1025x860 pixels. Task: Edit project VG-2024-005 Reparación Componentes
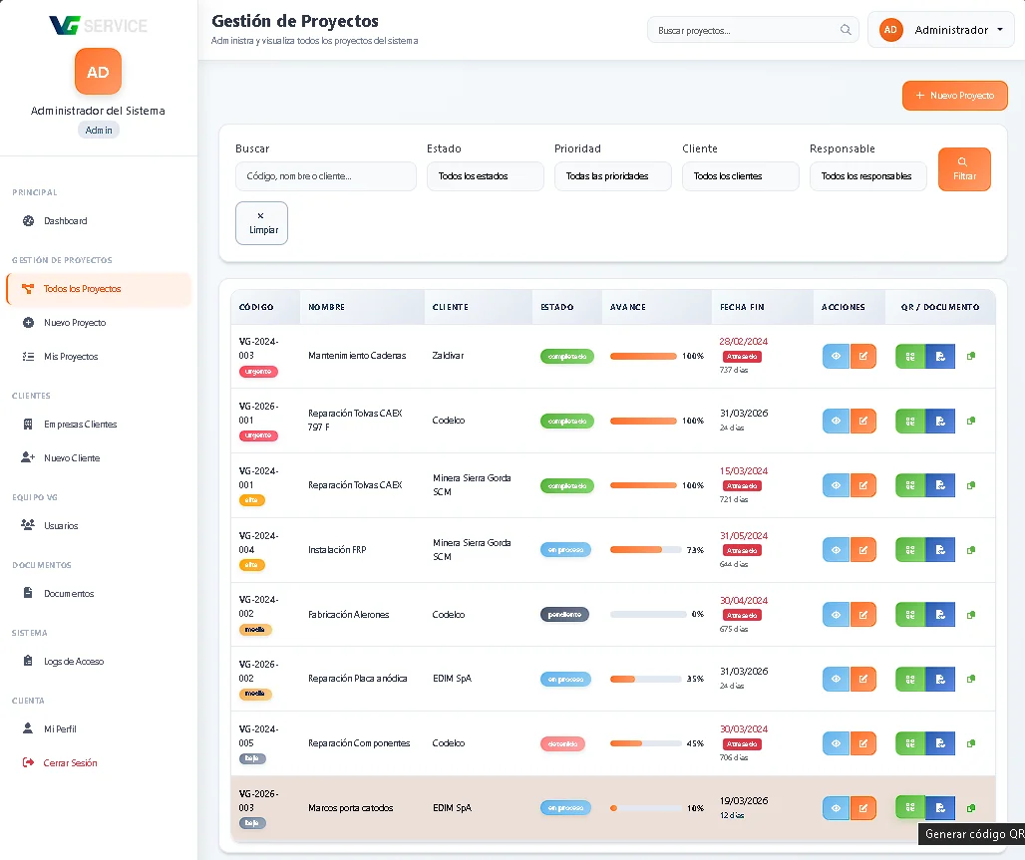point(862,743)
